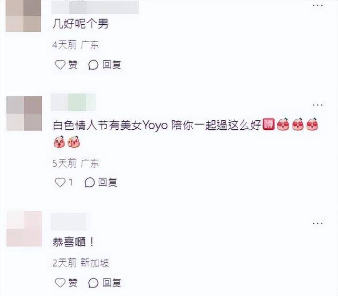Click the last laughing emoji on second line
This screenshot has width=338, height=296.
(x=74, y=142)
